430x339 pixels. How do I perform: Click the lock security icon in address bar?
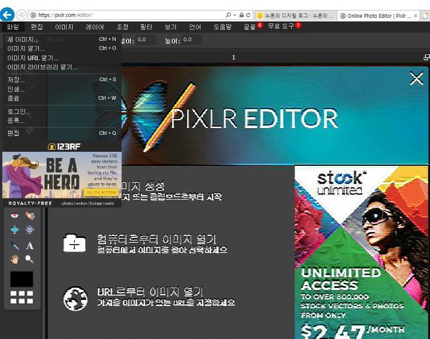(x=241, y=15)
